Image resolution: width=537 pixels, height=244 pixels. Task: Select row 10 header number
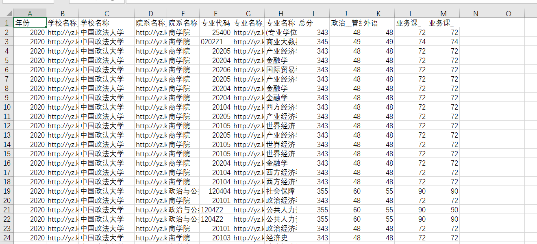coord(7,107)
